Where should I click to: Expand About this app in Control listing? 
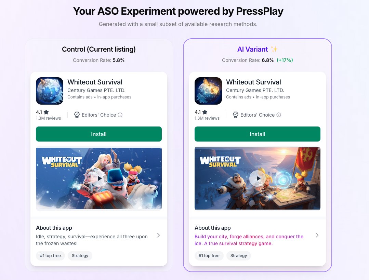pos(158,235)
